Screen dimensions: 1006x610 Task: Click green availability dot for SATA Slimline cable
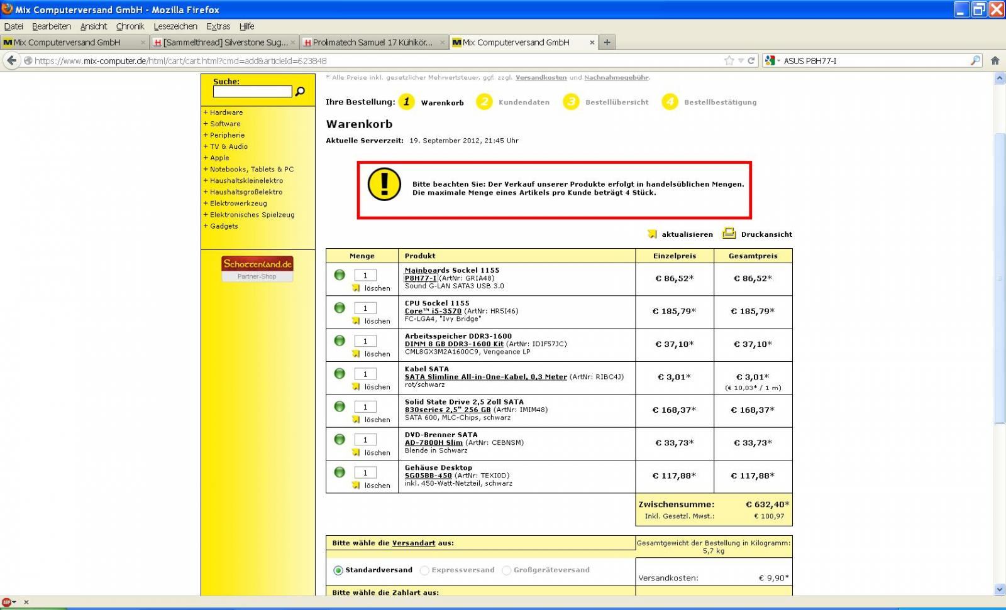(x=340, y=373)
